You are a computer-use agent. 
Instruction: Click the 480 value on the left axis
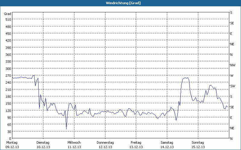coord(8,27)
